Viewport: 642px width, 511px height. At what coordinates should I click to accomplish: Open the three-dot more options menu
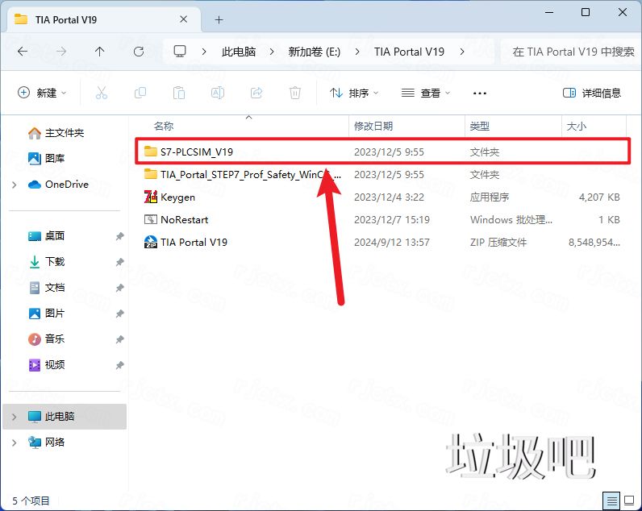coord(479,93)
